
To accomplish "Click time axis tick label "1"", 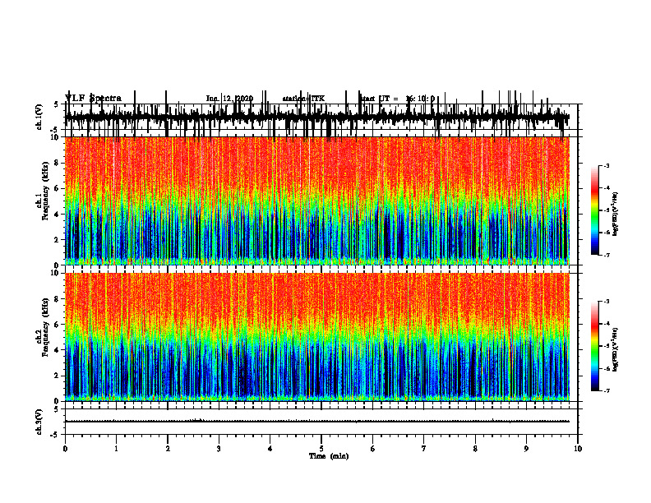I will (116, 449).
